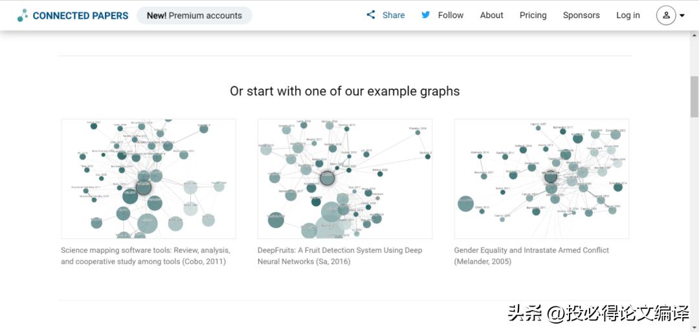Click the Share icon
This screenshot has width=699, height=332.
point(371,15)
